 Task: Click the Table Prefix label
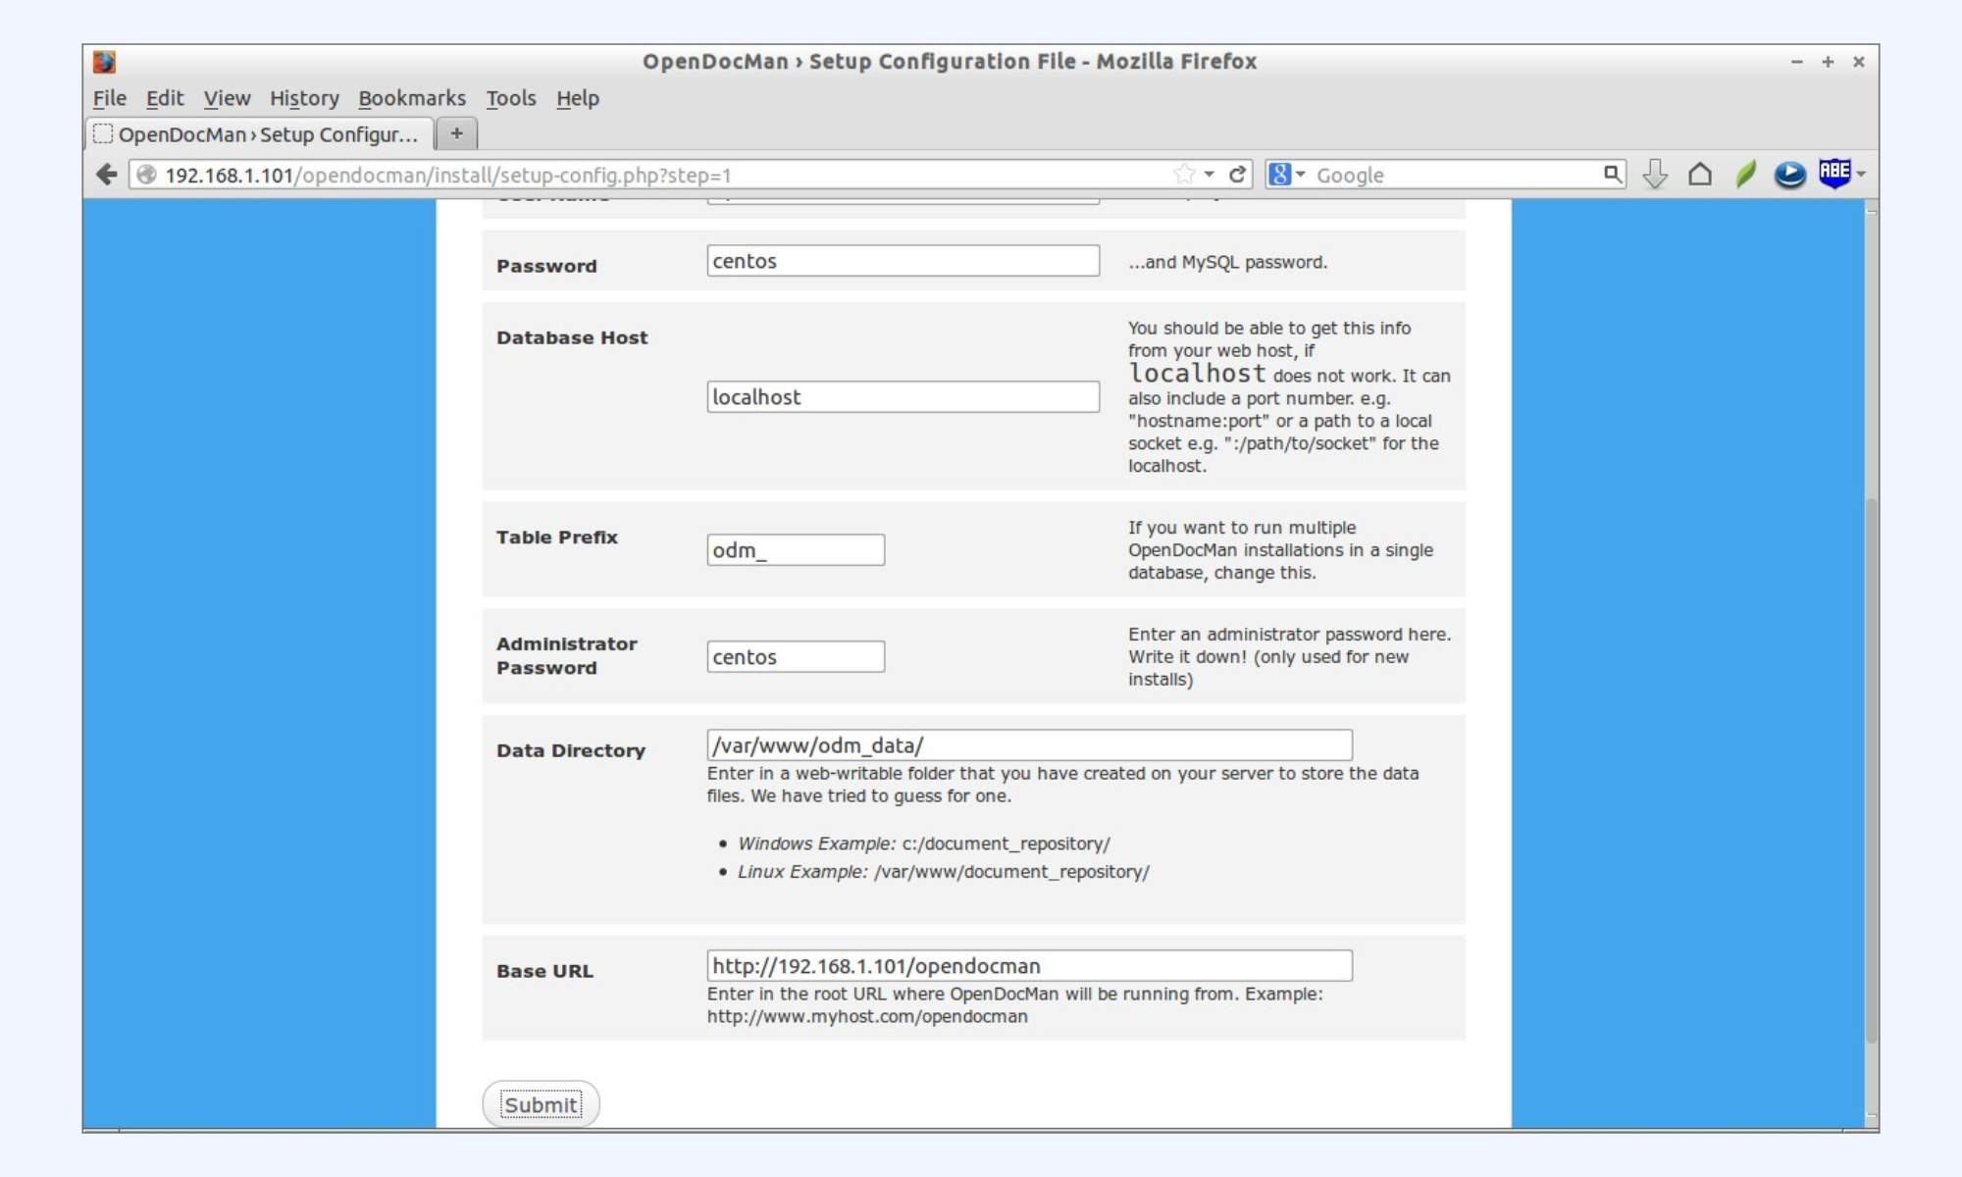[x=557, y=537]
